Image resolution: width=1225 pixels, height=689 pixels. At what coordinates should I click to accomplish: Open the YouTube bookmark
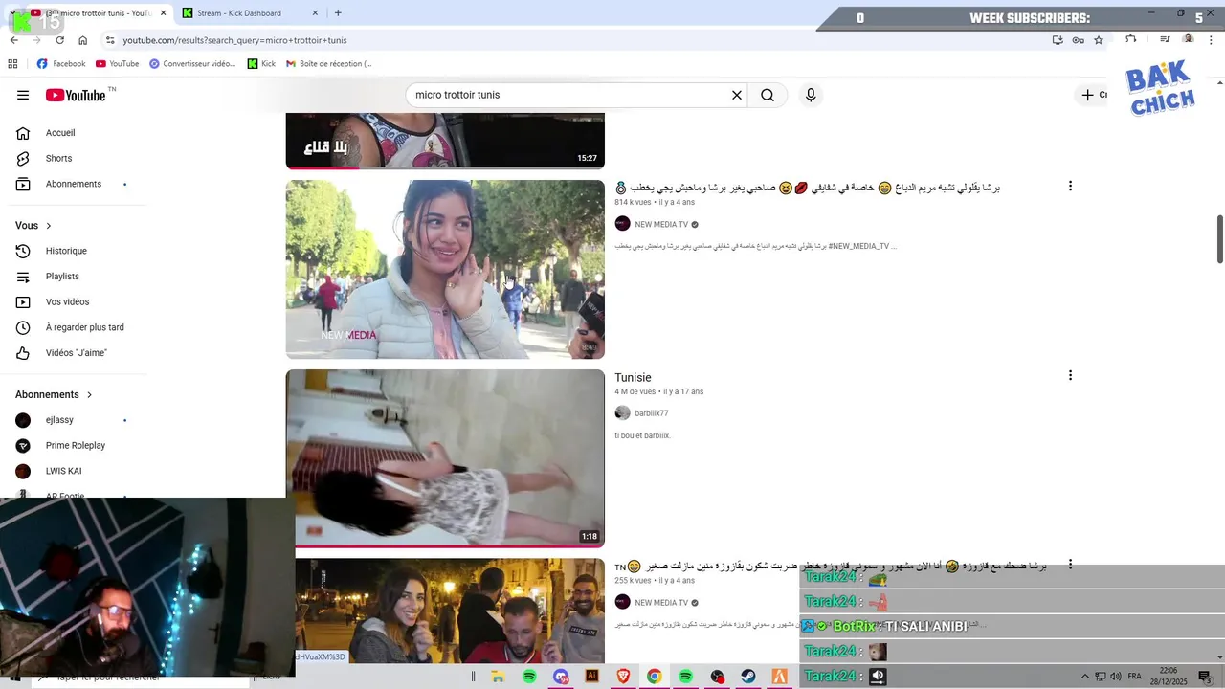click(117, 64)
